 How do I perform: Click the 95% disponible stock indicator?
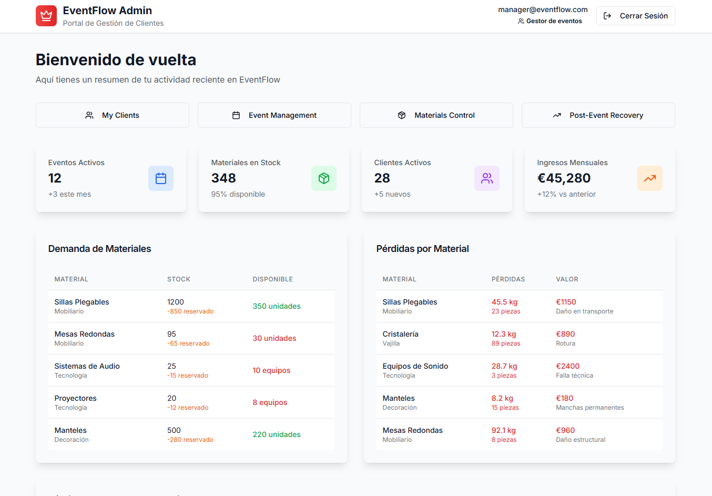coord(238,194)
